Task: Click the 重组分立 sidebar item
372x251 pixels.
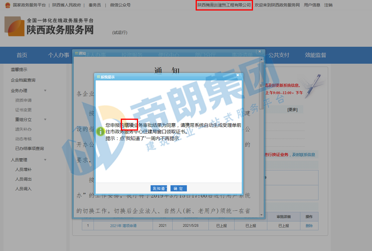Action: [x=23, y=120]
